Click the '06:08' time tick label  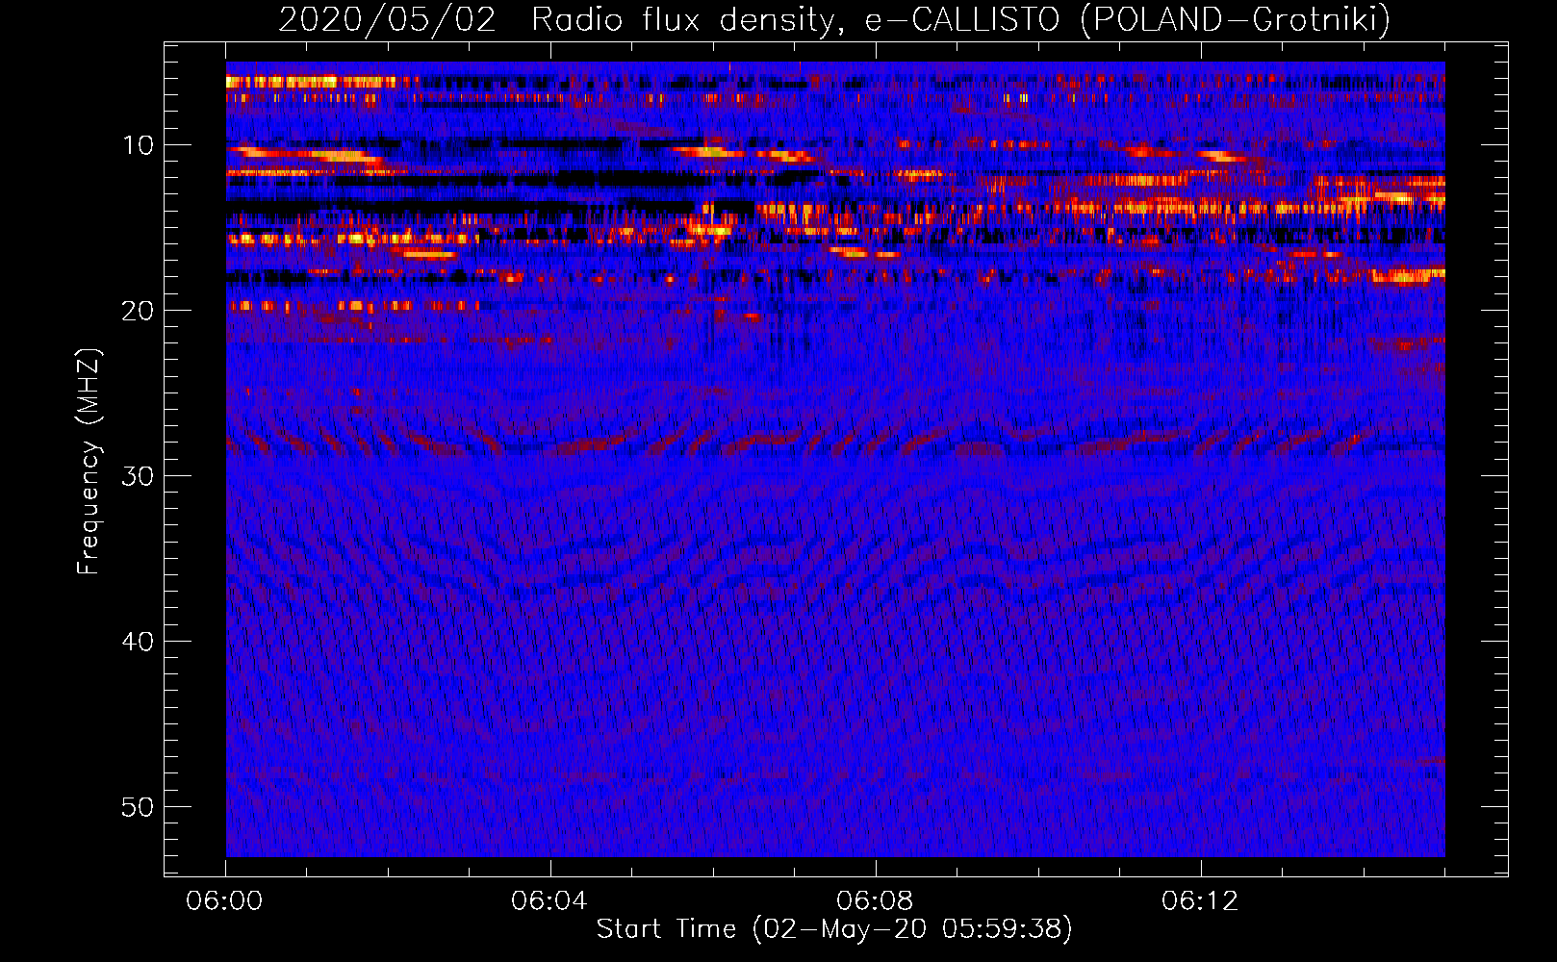[875, 901]
